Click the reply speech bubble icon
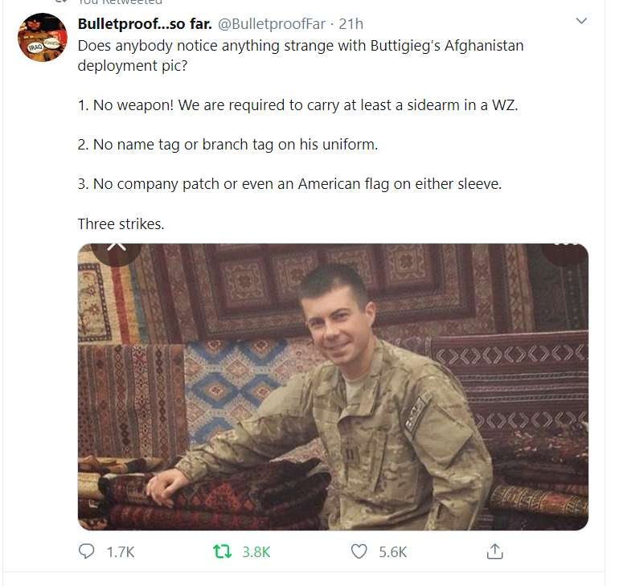This screenshot has width=619, height=586. 87,551
